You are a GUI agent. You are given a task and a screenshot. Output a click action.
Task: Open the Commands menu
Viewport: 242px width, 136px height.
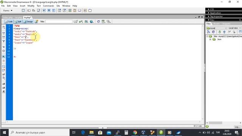[x=48, y=6]
